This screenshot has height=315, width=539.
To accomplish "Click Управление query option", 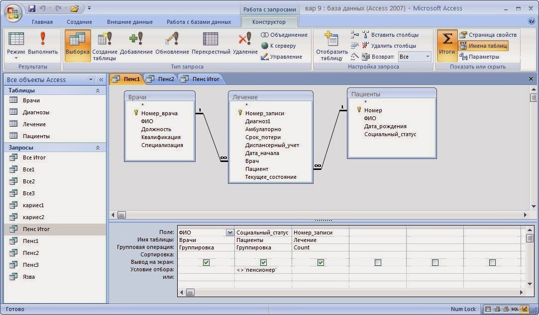I will tap(282, 57).
